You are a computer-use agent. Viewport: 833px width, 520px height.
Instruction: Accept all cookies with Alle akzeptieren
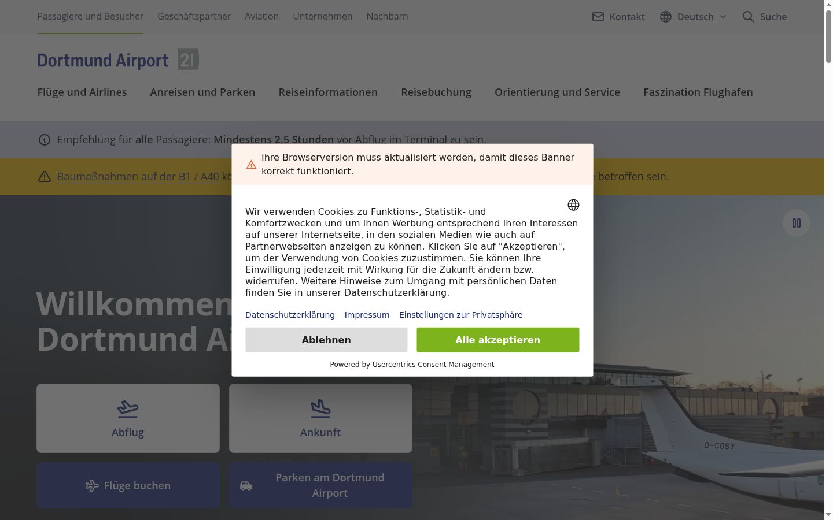click(497, 340)
